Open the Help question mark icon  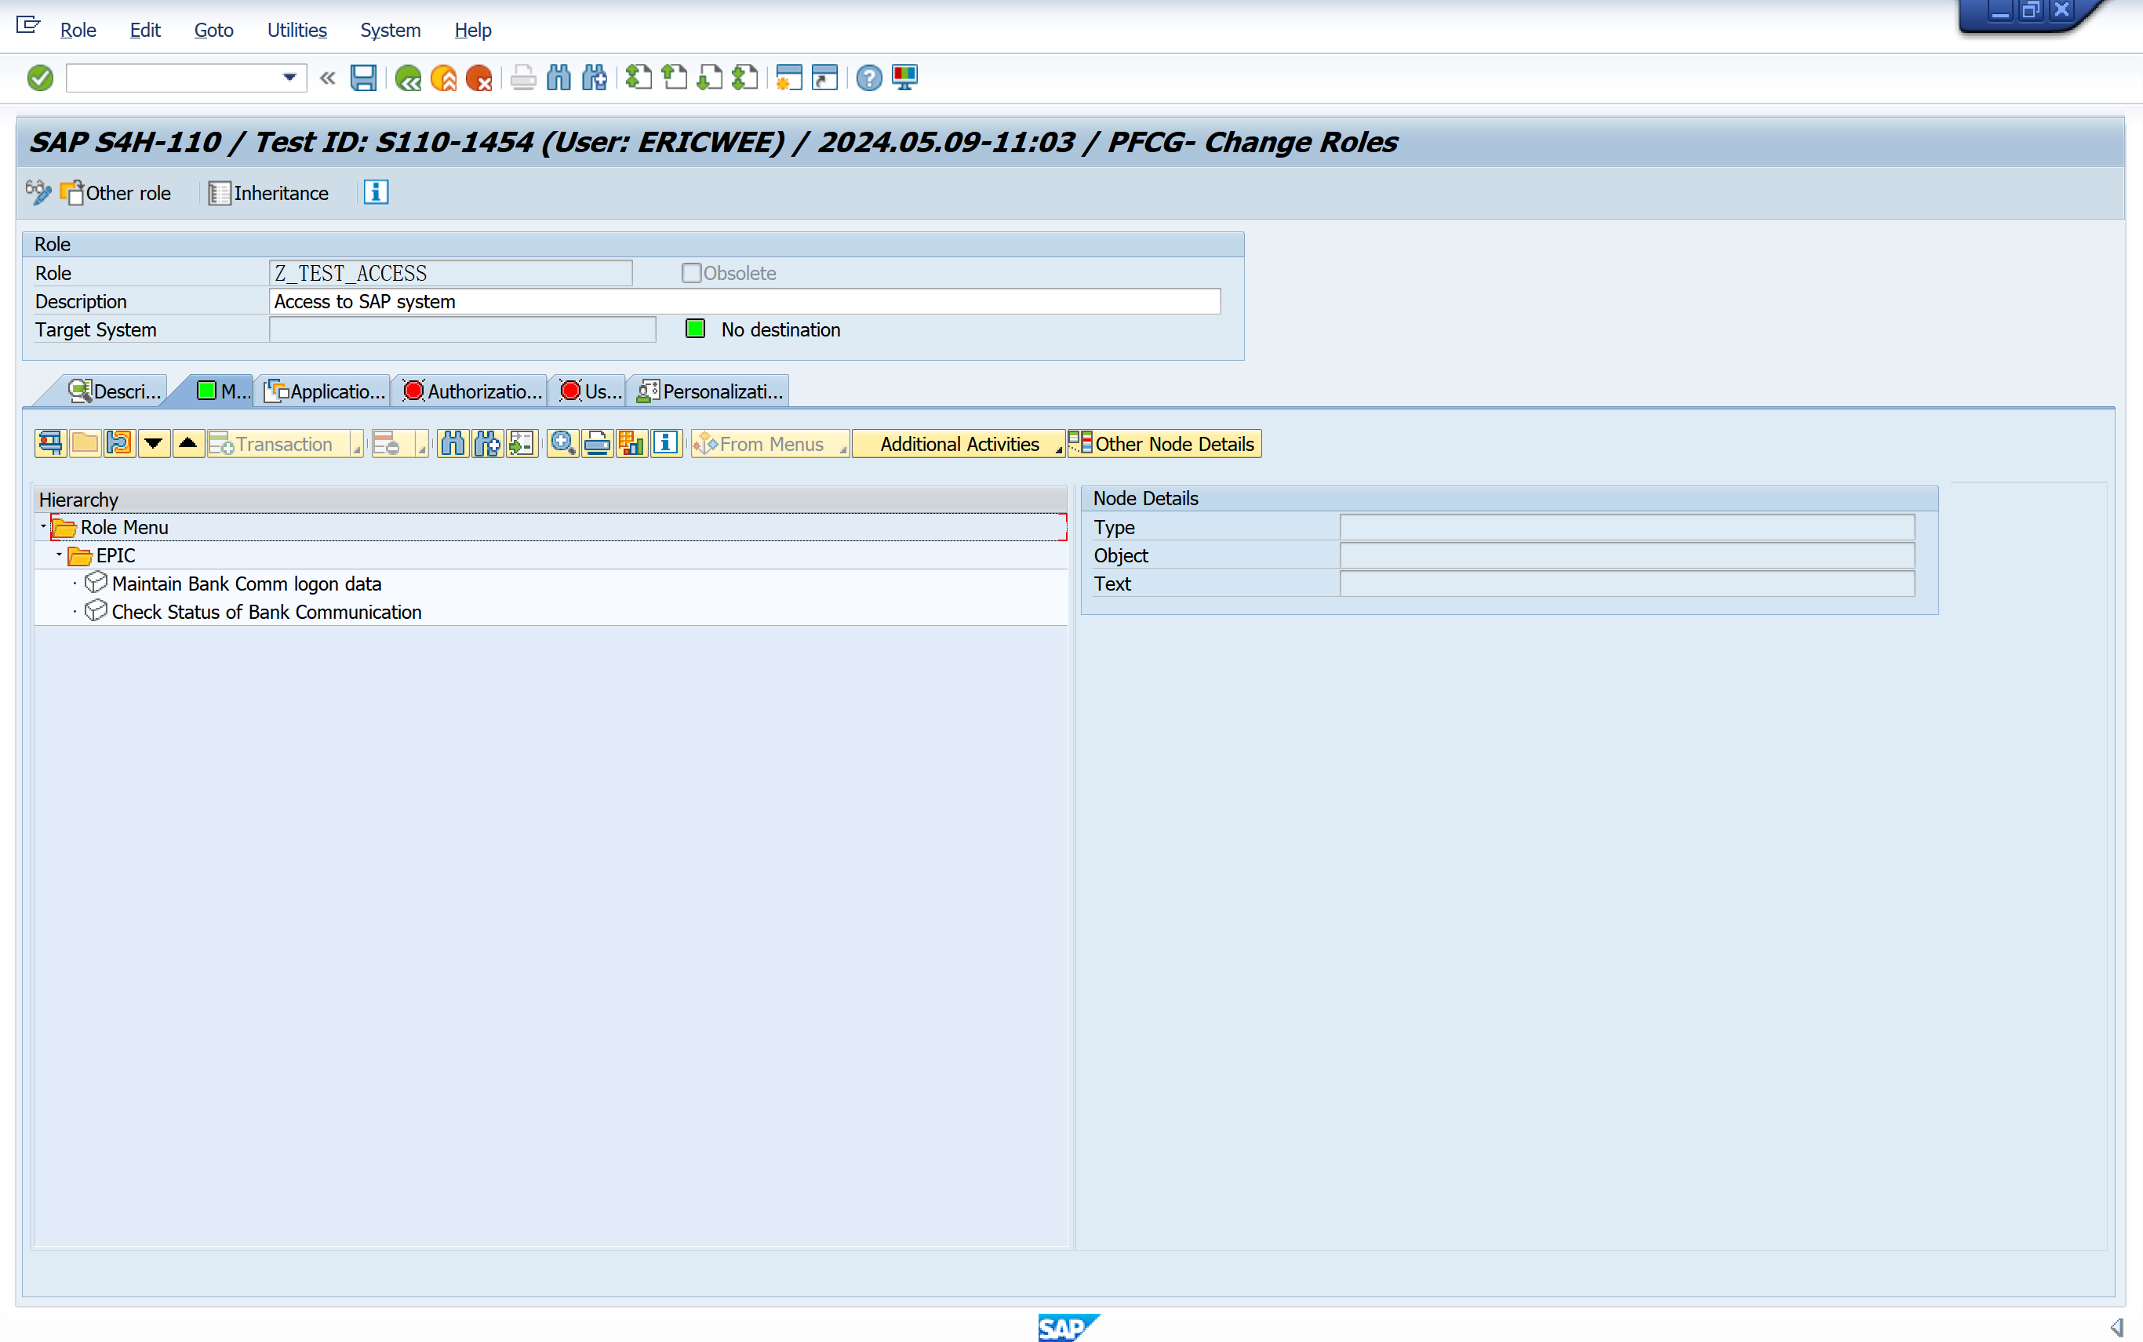point(869,78)
